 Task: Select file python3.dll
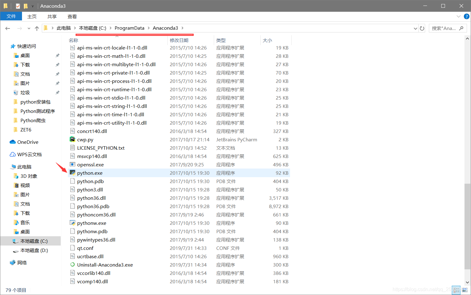[x=90, y=190]
